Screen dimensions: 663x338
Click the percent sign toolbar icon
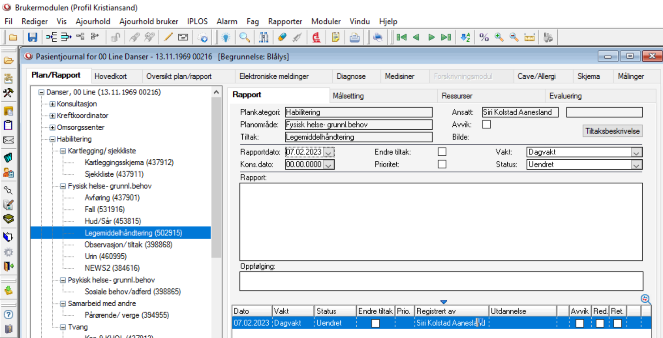tap(484, 37)
